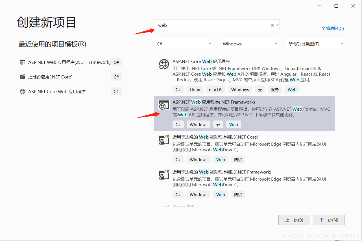Click the Windows tag on ASP.NET Core template
The height and width of the screenshot is (241, 362).
240,89
